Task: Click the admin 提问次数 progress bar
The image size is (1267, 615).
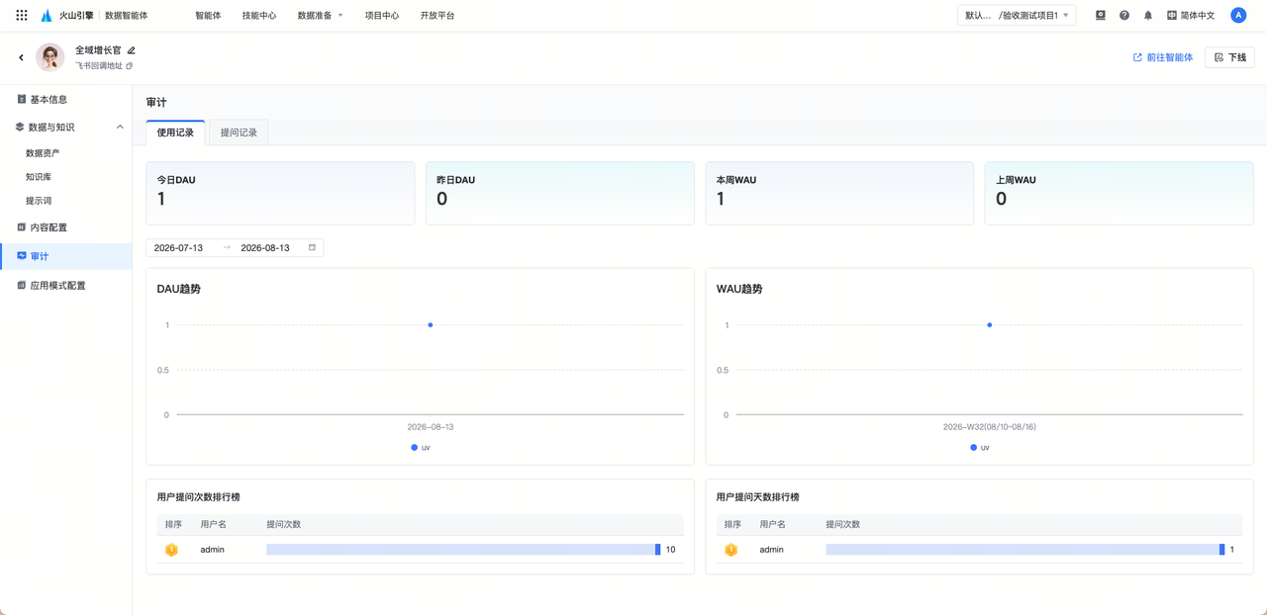Action: (x=463, y=550)
